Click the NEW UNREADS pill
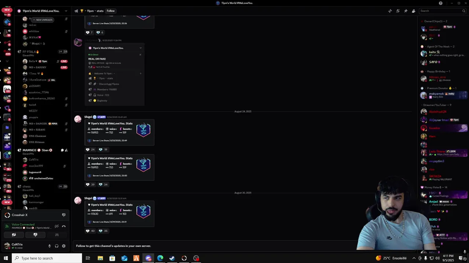 (x=43, y=20)
